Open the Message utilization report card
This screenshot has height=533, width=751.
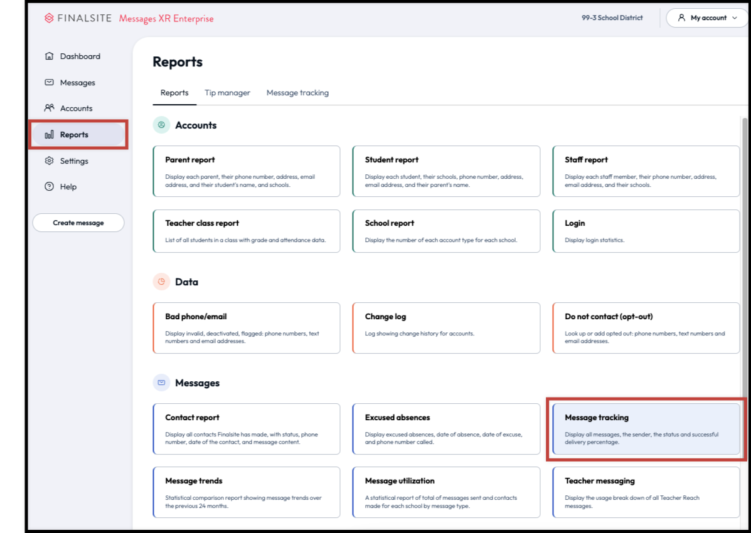[x=446, y=492]
